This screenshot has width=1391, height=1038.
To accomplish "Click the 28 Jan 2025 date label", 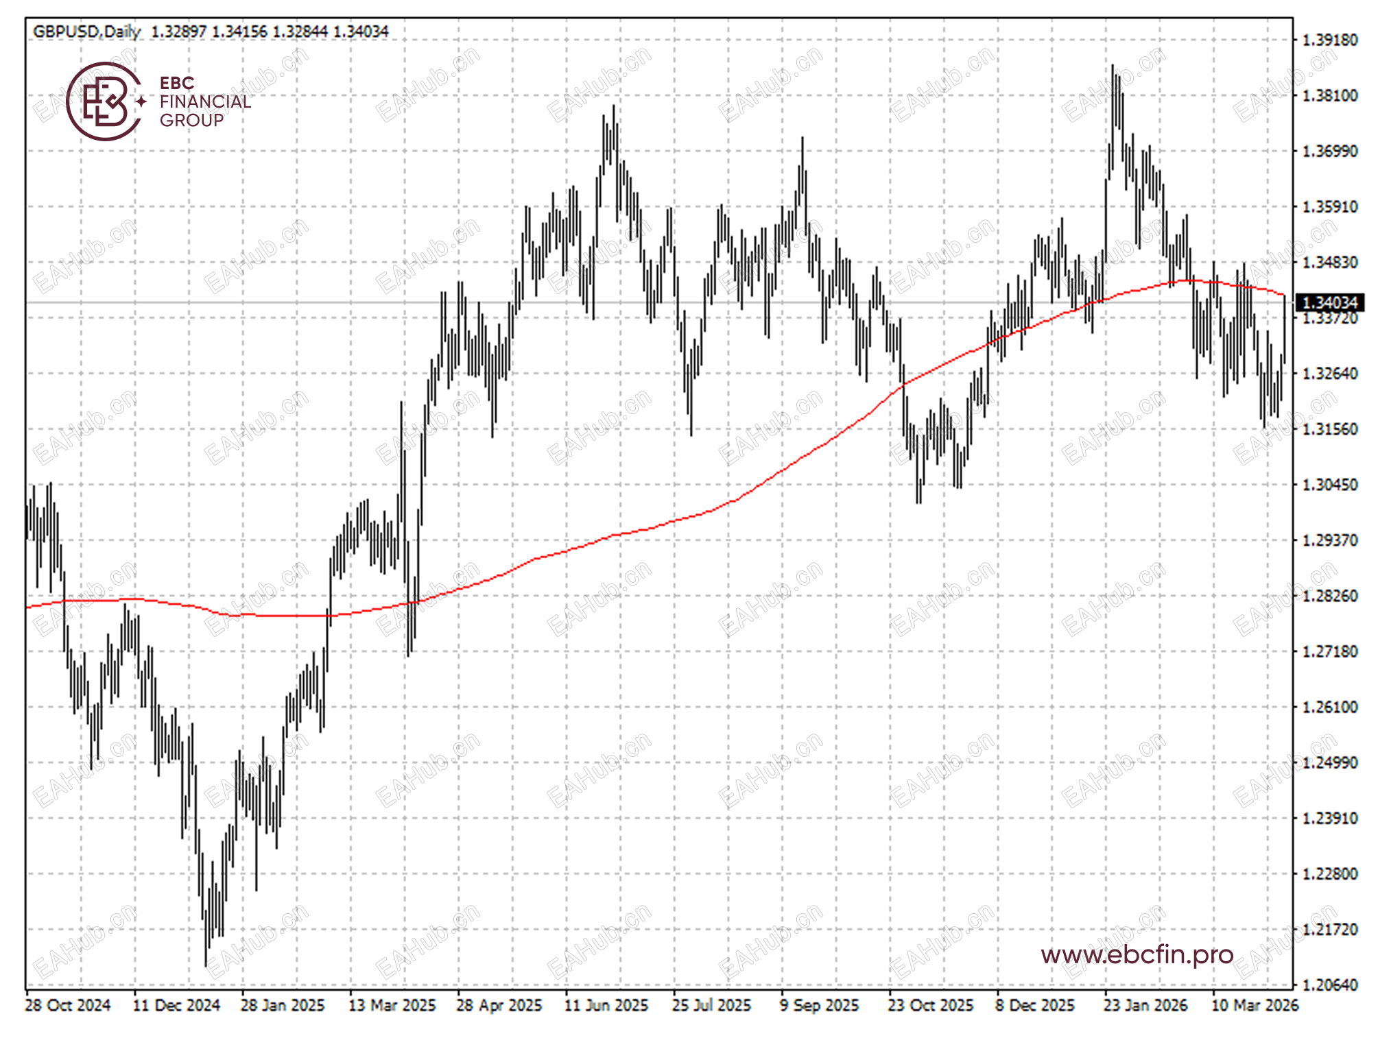I will [x=282, y=1005].
